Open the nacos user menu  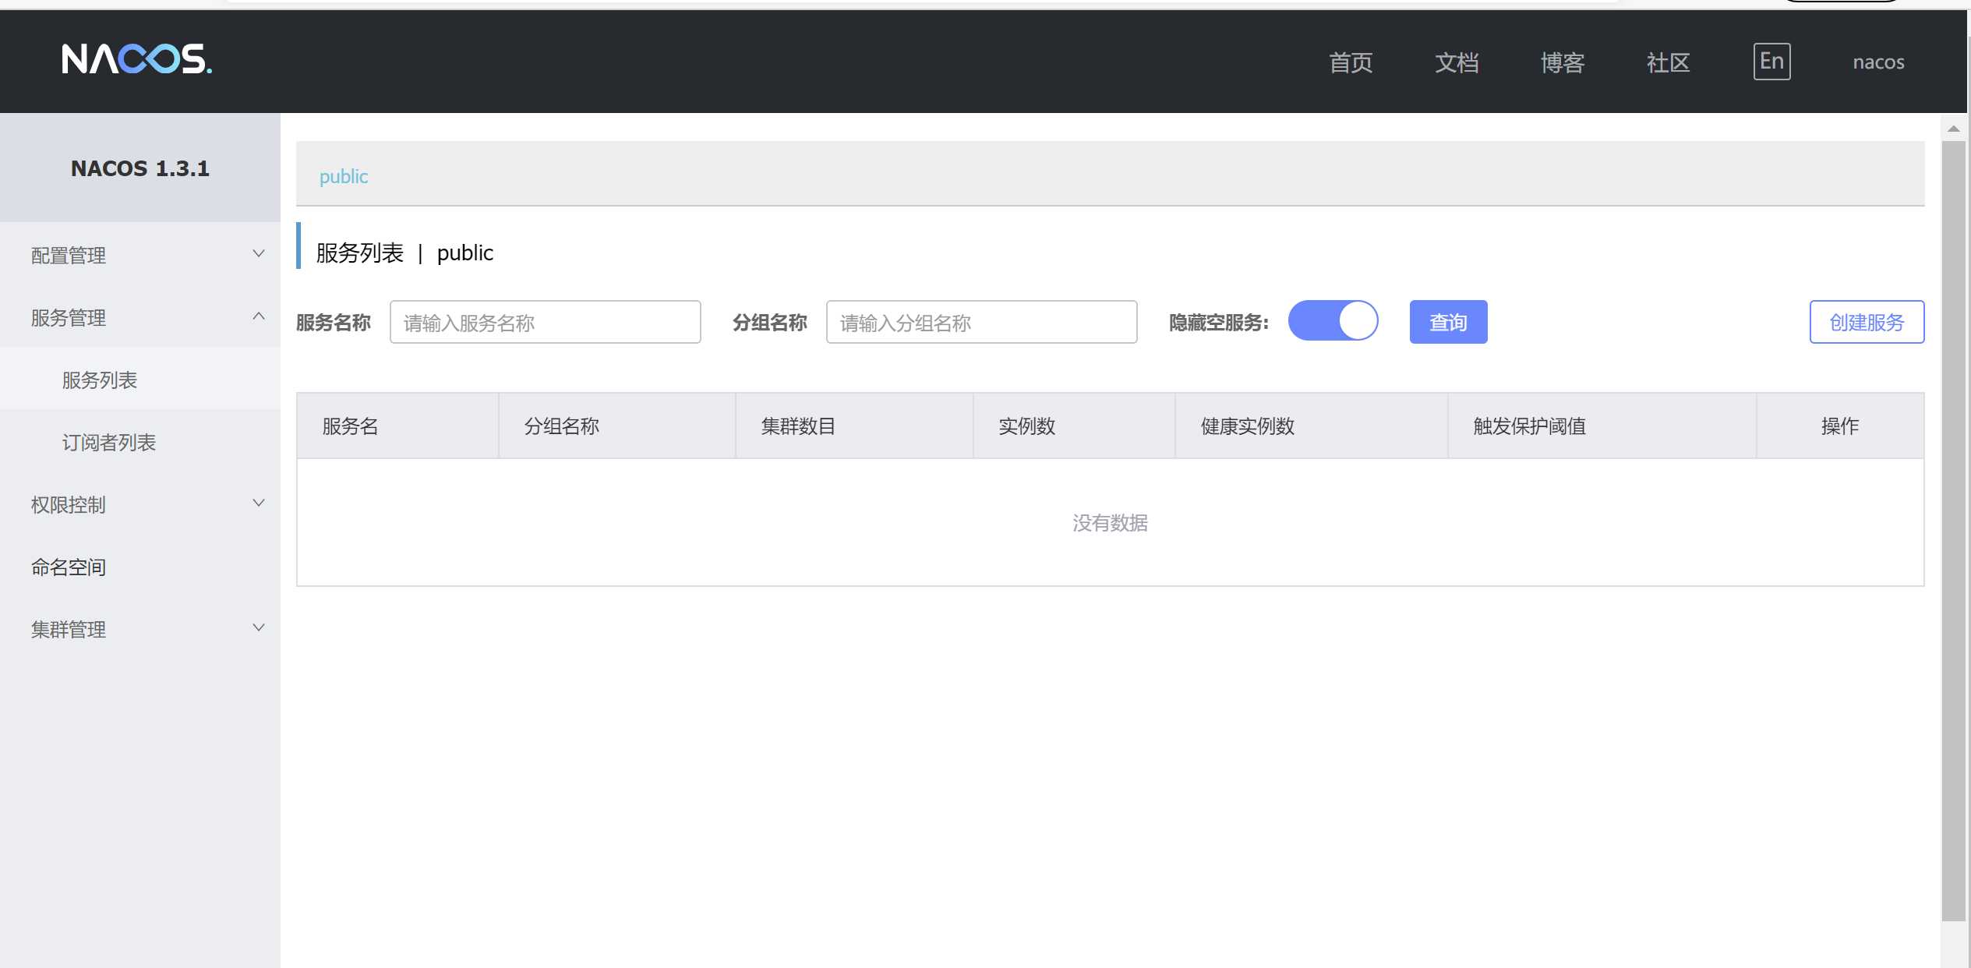coord(1878,62)
